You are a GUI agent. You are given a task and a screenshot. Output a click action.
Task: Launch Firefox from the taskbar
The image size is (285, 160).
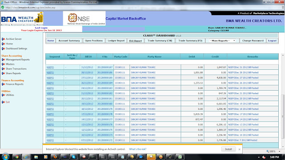pyautogui.click(x=55, y=157)
